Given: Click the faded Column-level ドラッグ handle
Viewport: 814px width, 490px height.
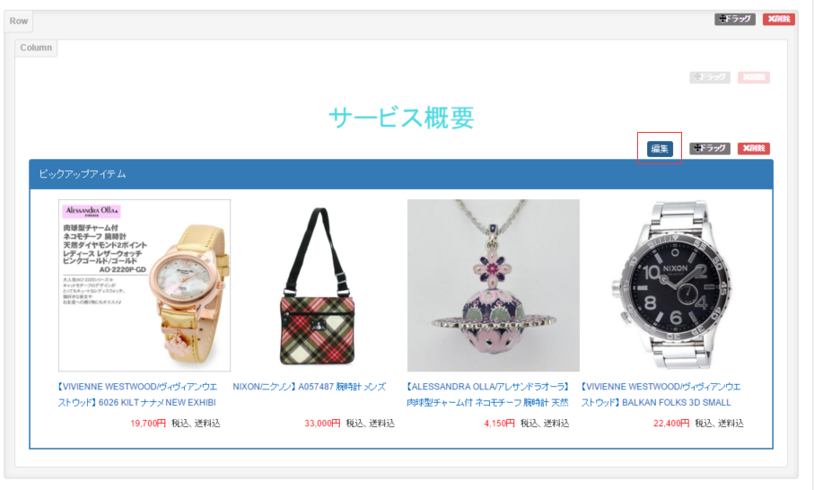Looking at the screenshot, I should coord(710,77).
